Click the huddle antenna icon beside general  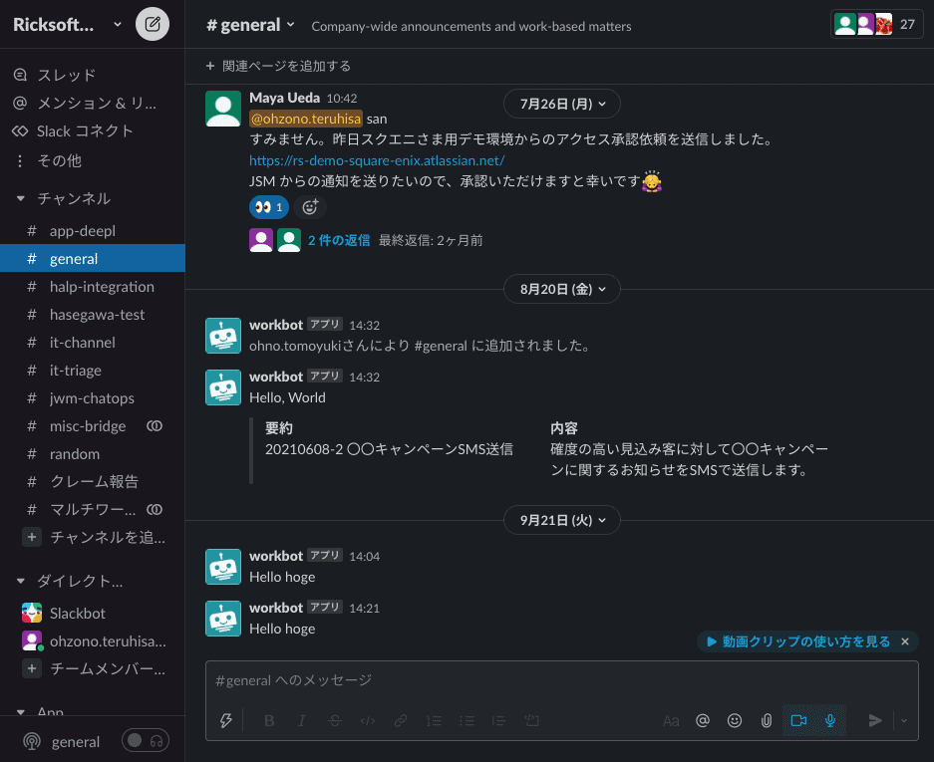pyautogui.click(x=32, y=741)
